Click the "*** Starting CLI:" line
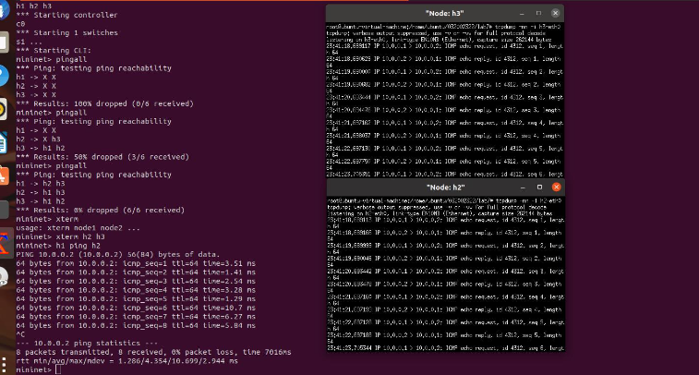 point(54,51)
